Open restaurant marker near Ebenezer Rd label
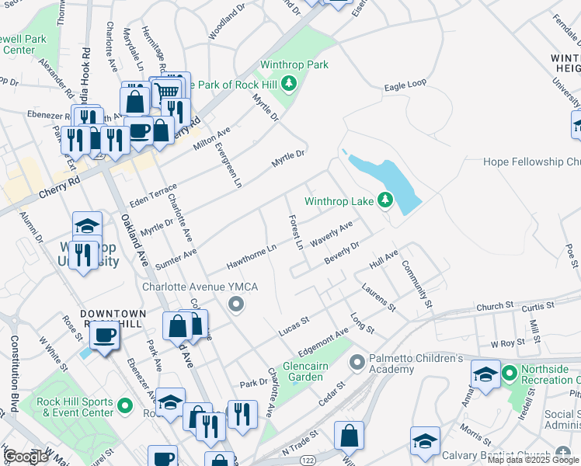Viewport: 581px width, 466px height. point(89,117)
